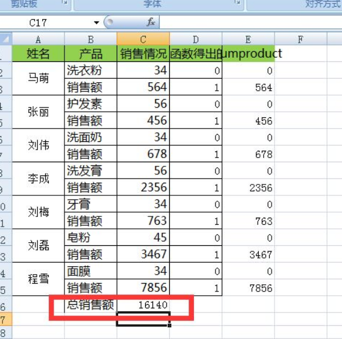Viewport: 342px width, 339px height.
Task: Select merged cell 程雪
Action: point(38,279)
